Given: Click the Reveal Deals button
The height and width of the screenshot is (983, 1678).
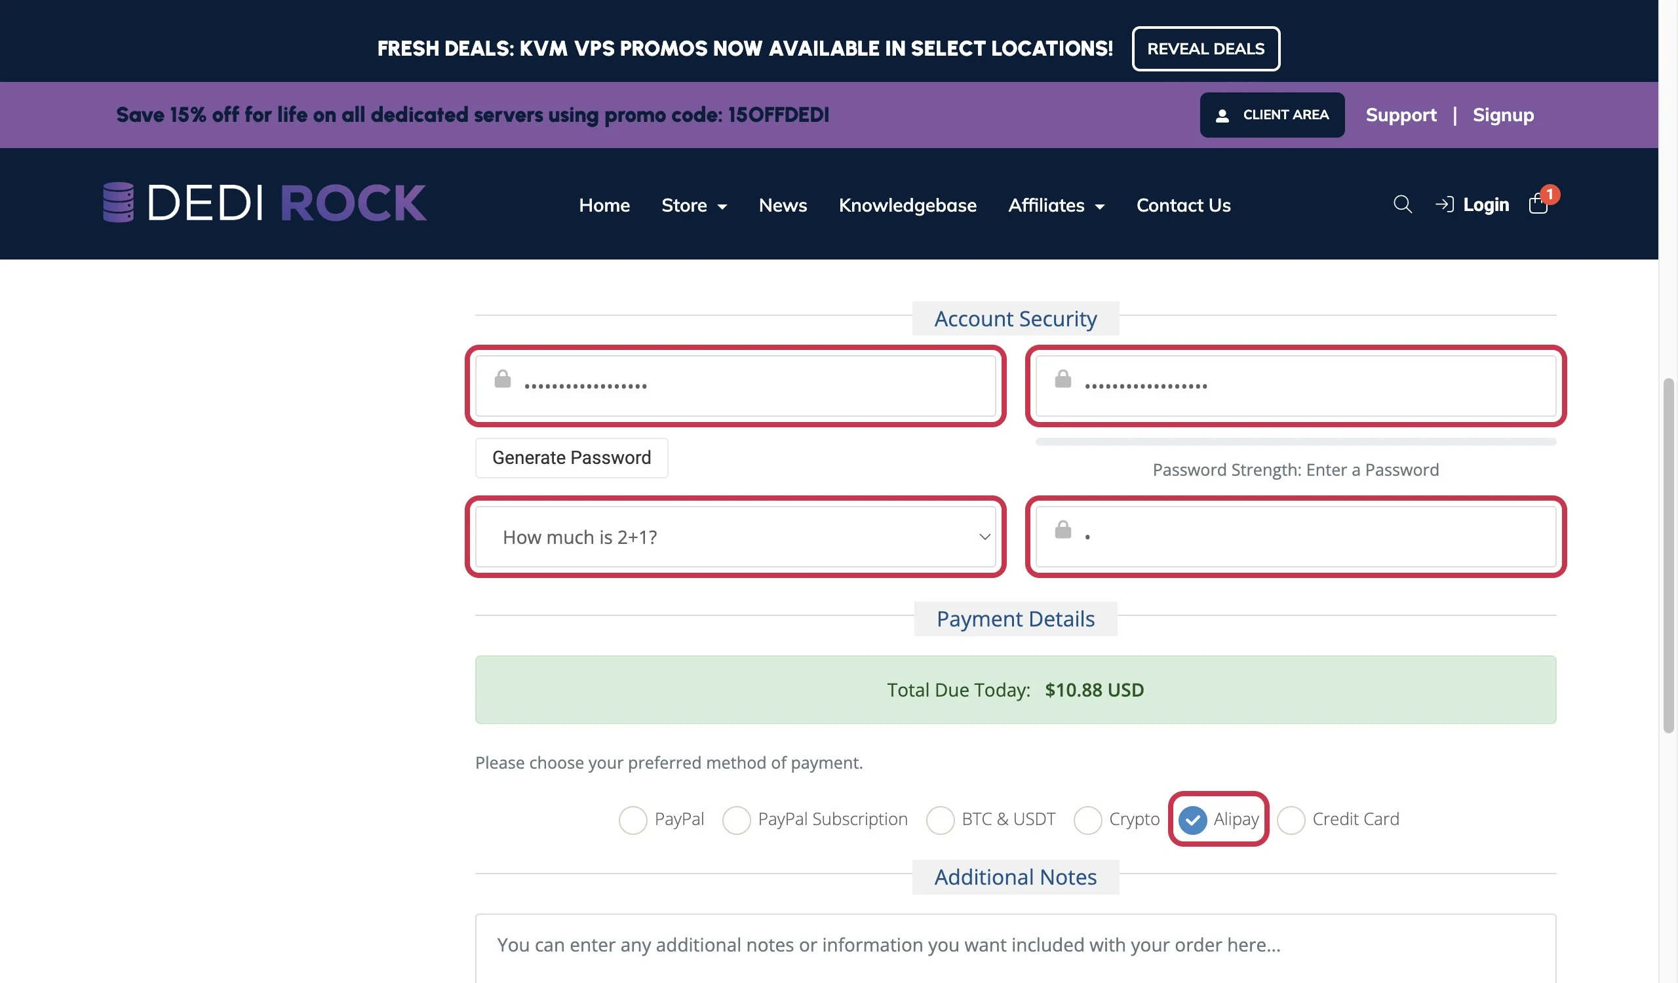Looking at the screenshot, I should [x=1205, y=48].
